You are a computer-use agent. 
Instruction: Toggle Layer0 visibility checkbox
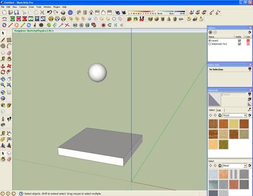tap(239, 40)
